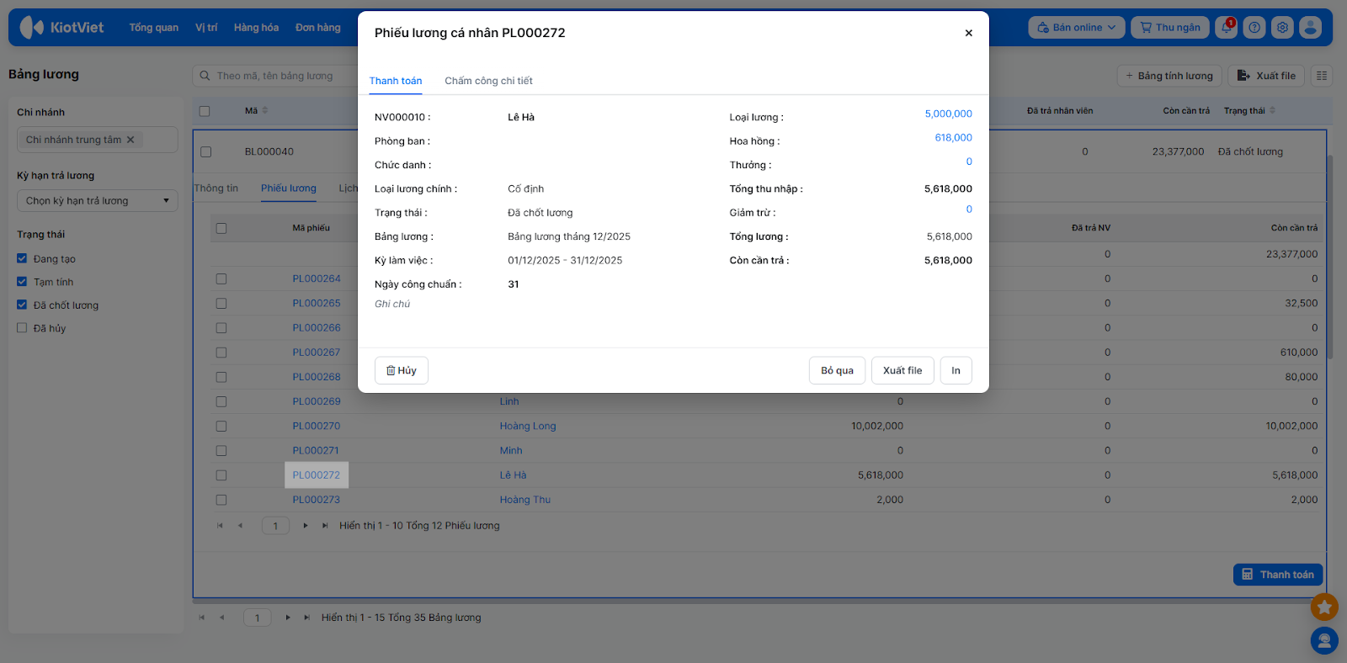
Task: Expand the Chọn kỳ hạn trả lương dropdown
Action: coord(97,201)
